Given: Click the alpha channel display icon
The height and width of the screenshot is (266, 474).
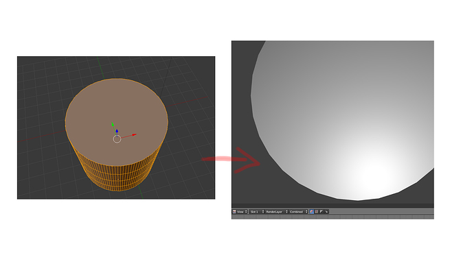Looking at the screenshot, I should click(321, 212).
